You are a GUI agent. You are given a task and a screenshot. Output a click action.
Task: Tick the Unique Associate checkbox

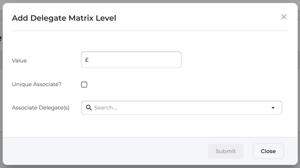(84, 85)
